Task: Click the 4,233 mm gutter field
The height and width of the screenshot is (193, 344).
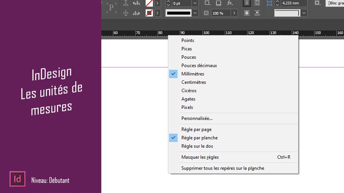Action: click(294, 3)
